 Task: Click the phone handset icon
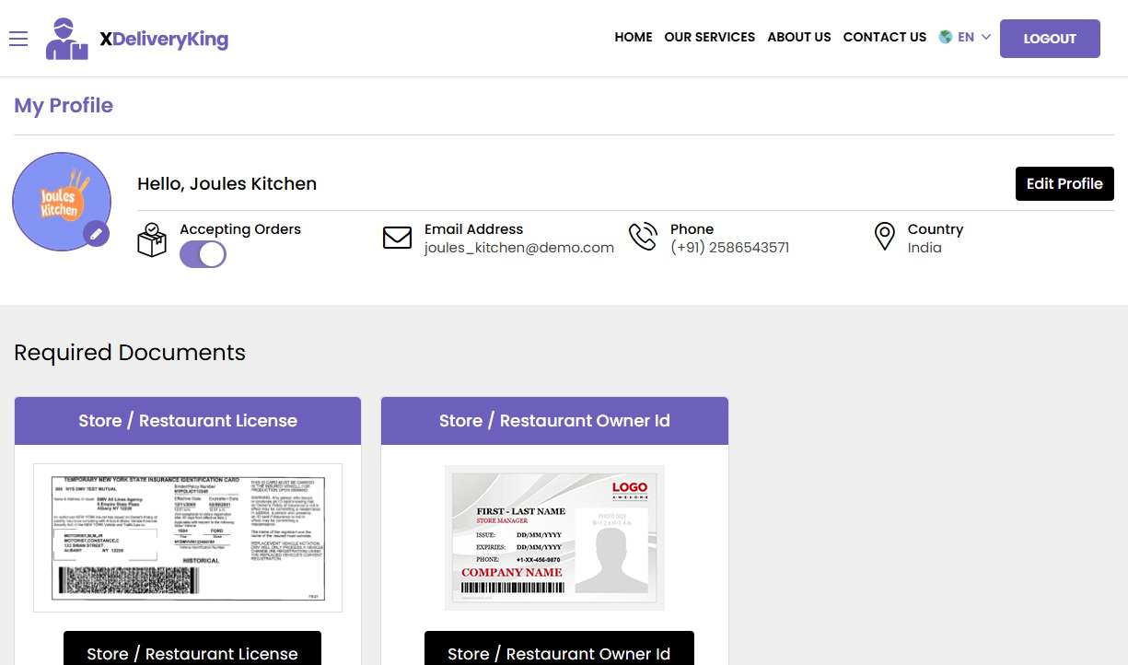644,237
